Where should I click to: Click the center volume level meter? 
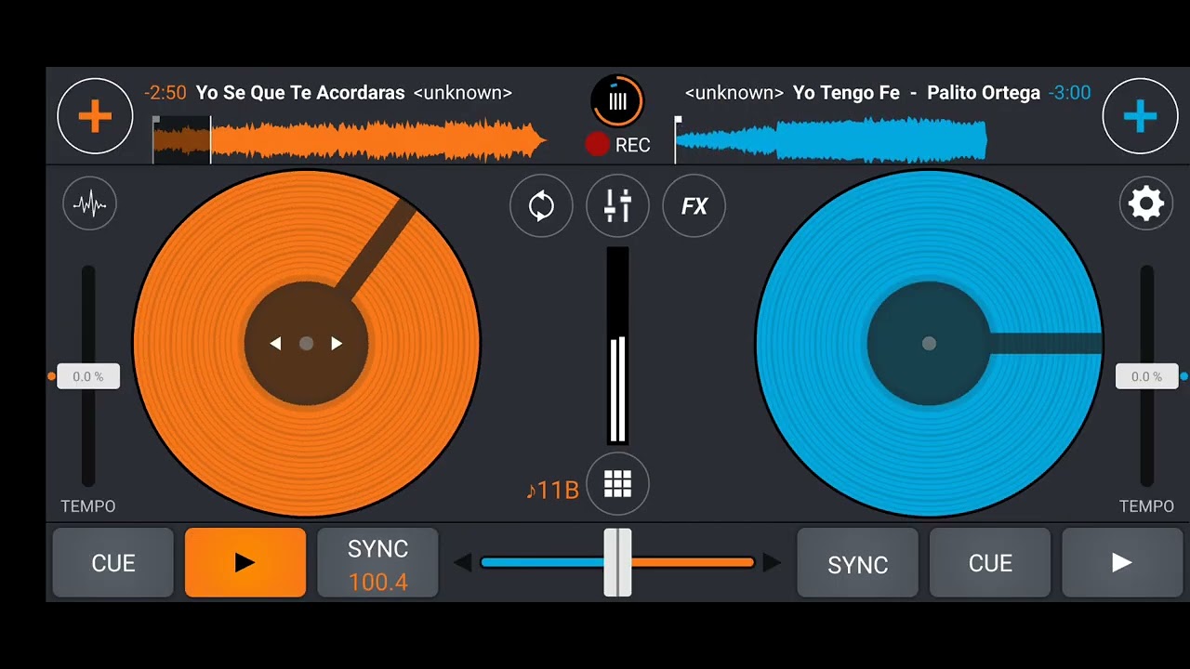click(x=617, y=346)
